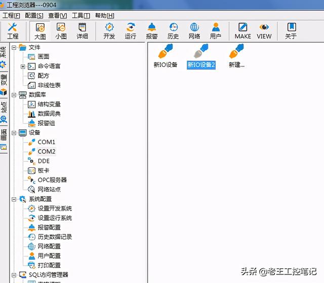Select 命令语言 in the tree
Viewport: 324px width, 283px height.
tap(49, 66)
